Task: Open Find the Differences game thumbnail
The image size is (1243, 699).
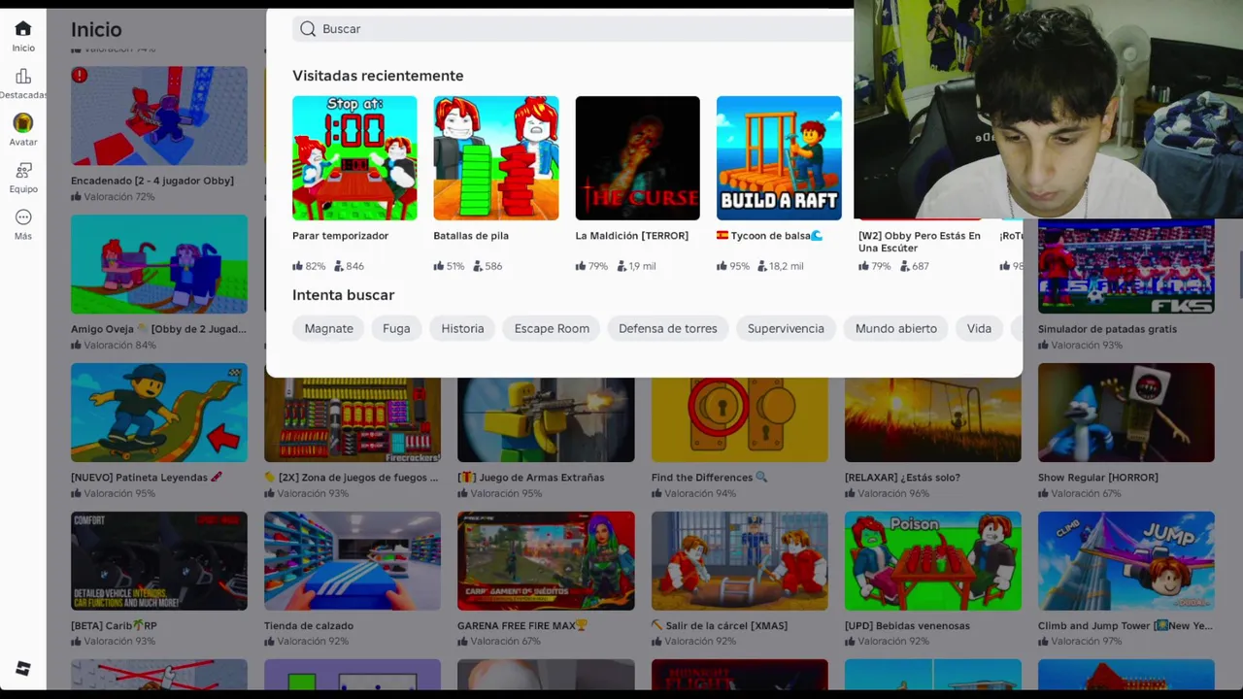Action: point(740,419)
